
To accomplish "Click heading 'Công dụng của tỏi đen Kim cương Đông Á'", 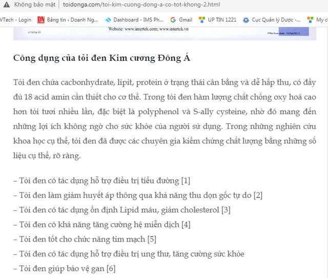I will pos(101,58).
